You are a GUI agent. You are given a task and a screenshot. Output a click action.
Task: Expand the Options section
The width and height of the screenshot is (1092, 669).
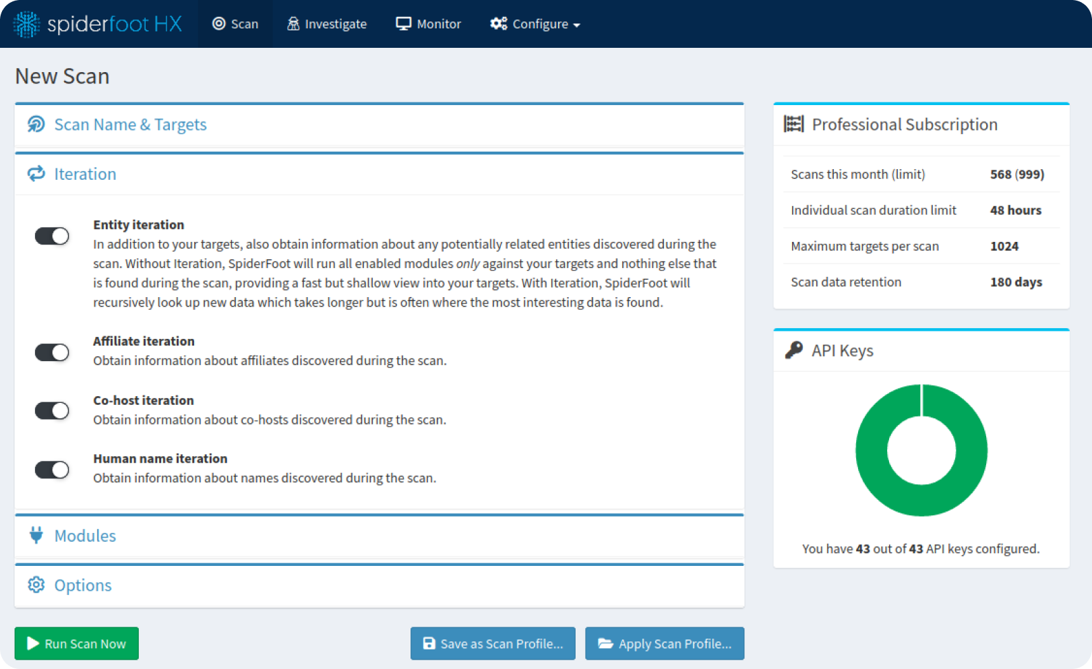coord(380,585)
